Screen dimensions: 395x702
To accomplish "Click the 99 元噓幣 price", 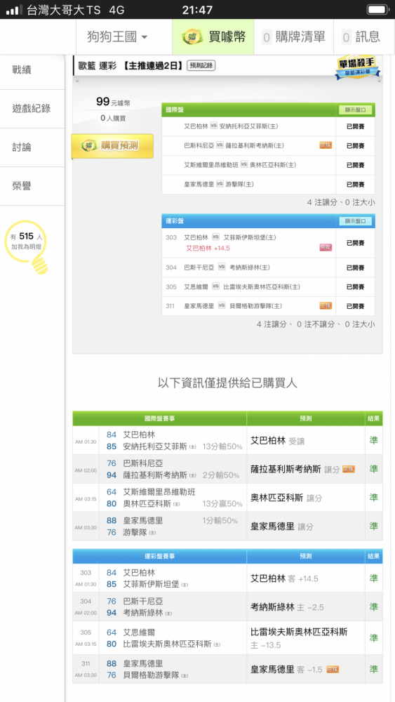I will tap(113, 102).
